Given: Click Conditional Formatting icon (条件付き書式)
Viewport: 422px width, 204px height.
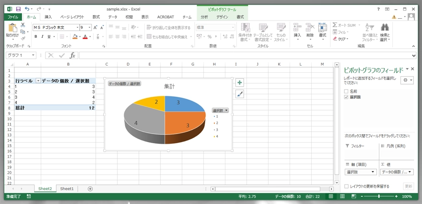Looking at the screenshot, I should click(x=245, y=28).
